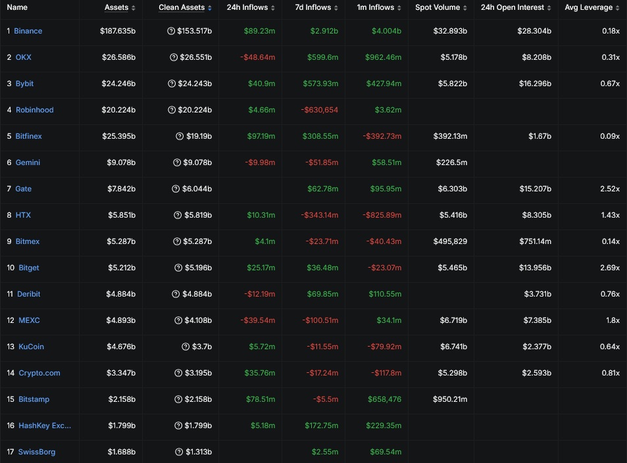Click the question mark icon next to $26.551b

pyautogui.click(x=174, y=57)
